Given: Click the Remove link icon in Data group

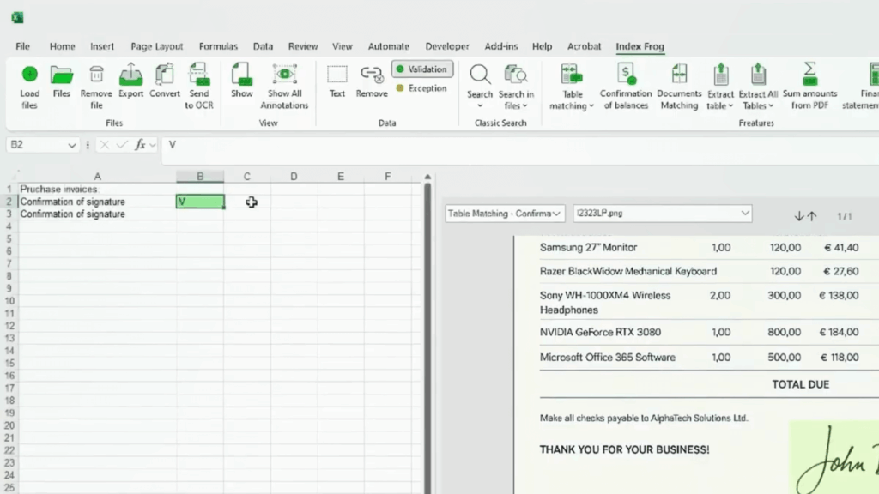Looking at the screenshot, I should tap(371, 74).
